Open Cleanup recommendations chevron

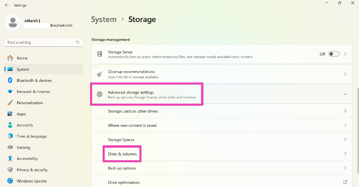point(345,74)
